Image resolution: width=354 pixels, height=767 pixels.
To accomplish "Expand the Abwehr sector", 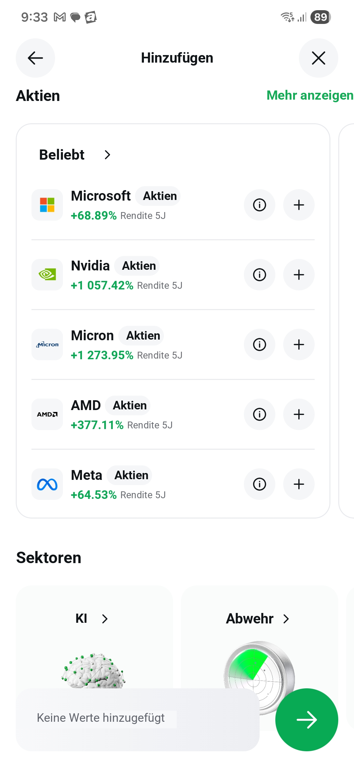I will click(258, 619).
